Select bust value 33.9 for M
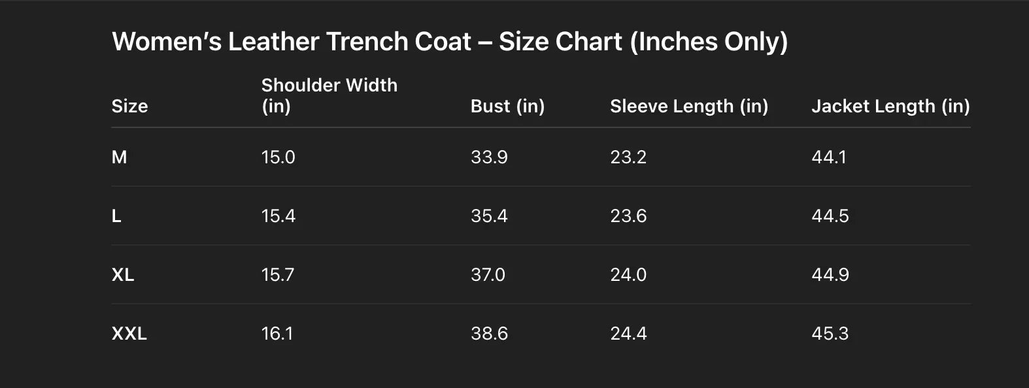The height and width of the screenshot is (388, 1029). click(x=489, y=157)
